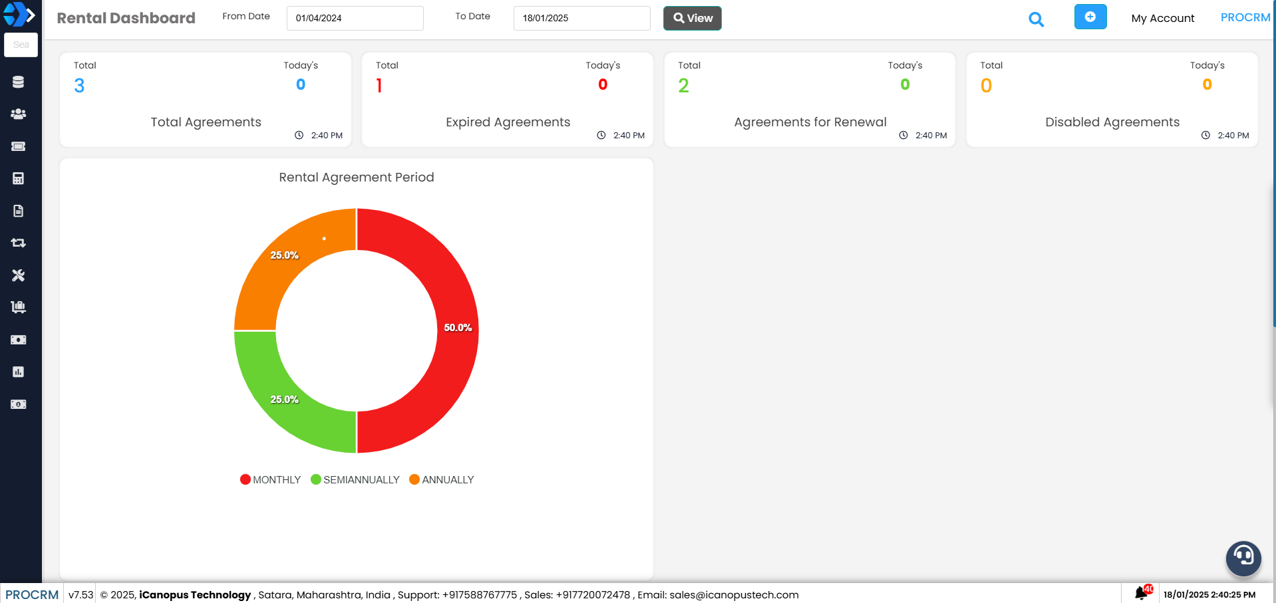Click the blue magnifier search icon
The image size is (1276, 603).
coord(1036,19)
